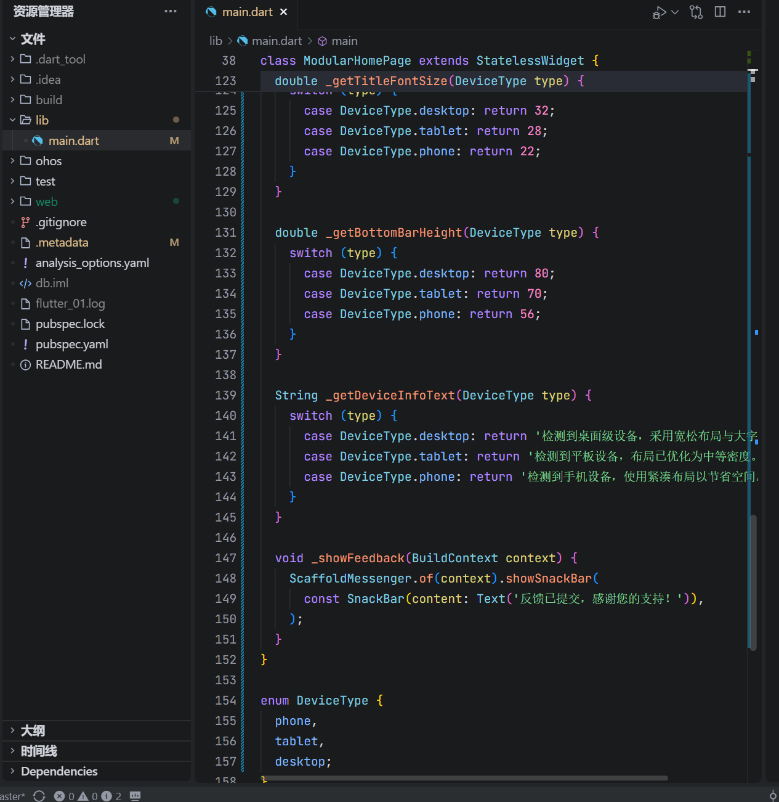
Task: Open the .metadata file
Action: tap(97, 242)
